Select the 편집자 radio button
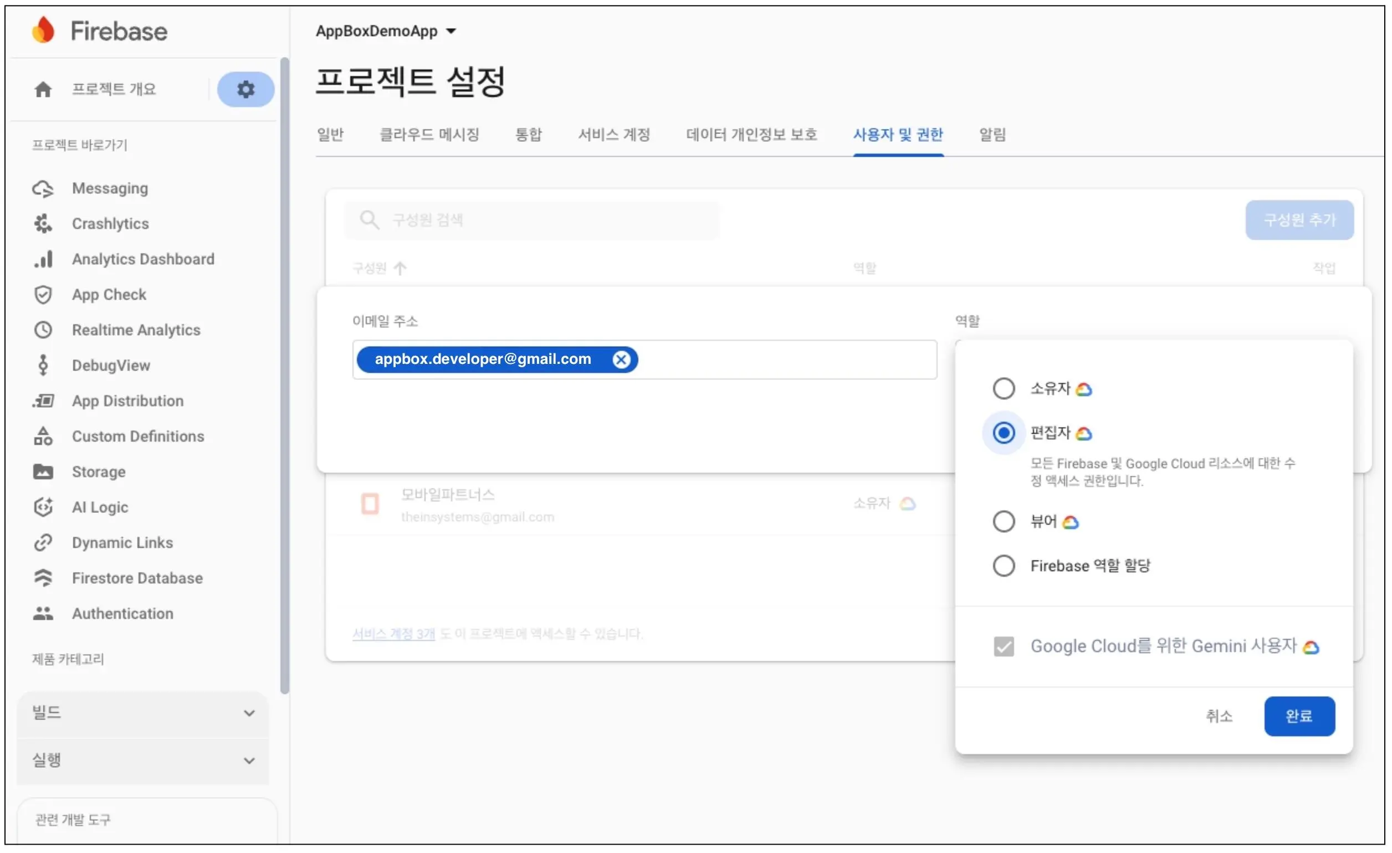 click(1004, 434)
